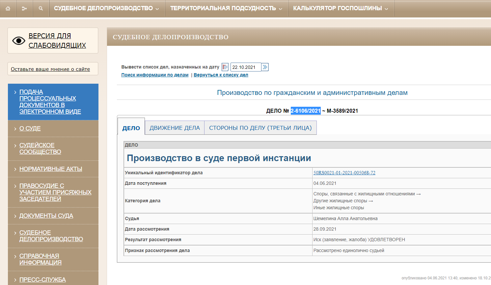Click into the date input field
This screenshot has height=285, width=491.
(245, 67)
